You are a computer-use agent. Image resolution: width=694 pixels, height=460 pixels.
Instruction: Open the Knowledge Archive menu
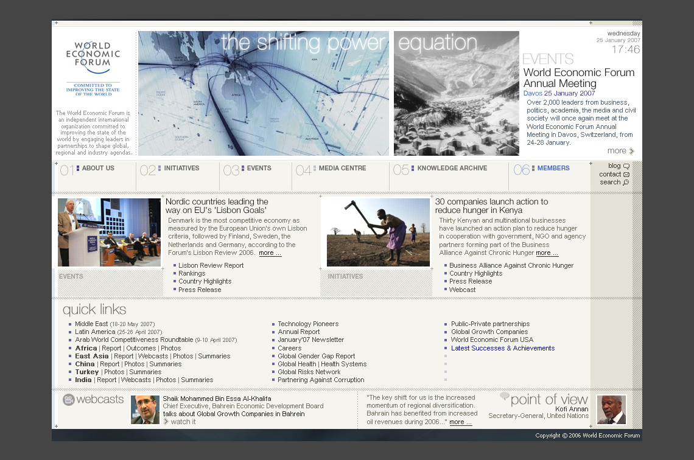click(452, 168)
